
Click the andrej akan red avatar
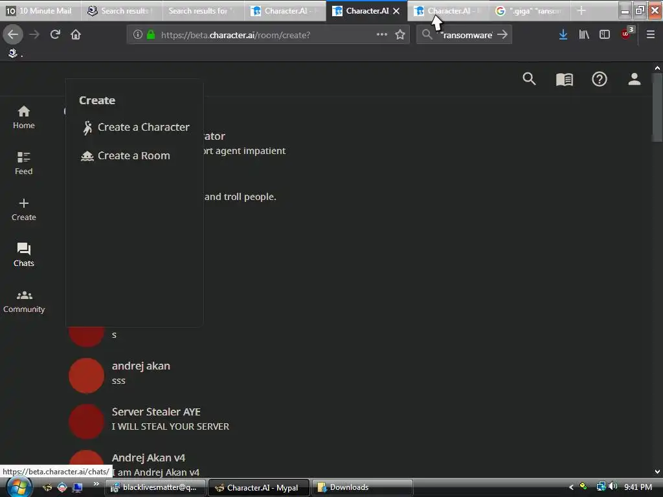(86, 375)
